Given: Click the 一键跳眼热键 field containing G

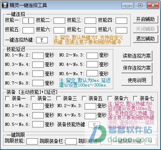Looking at the screenshot, I should [151, 141].
